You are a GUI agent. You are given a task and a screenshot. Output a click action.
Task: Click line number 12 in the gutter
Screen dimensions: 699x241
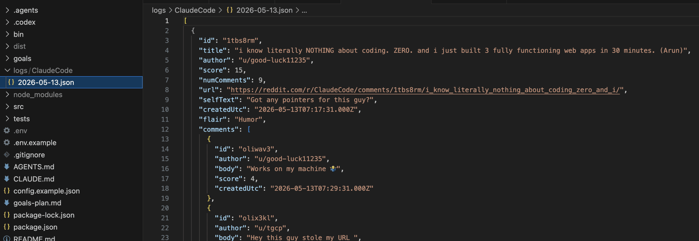click(x=165, y=129)
